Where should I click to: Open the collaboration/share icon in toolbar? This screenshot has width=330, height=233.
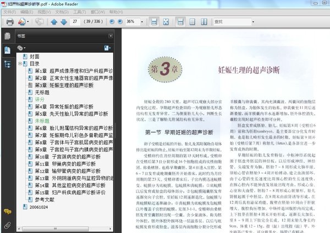tap(21, 21)
